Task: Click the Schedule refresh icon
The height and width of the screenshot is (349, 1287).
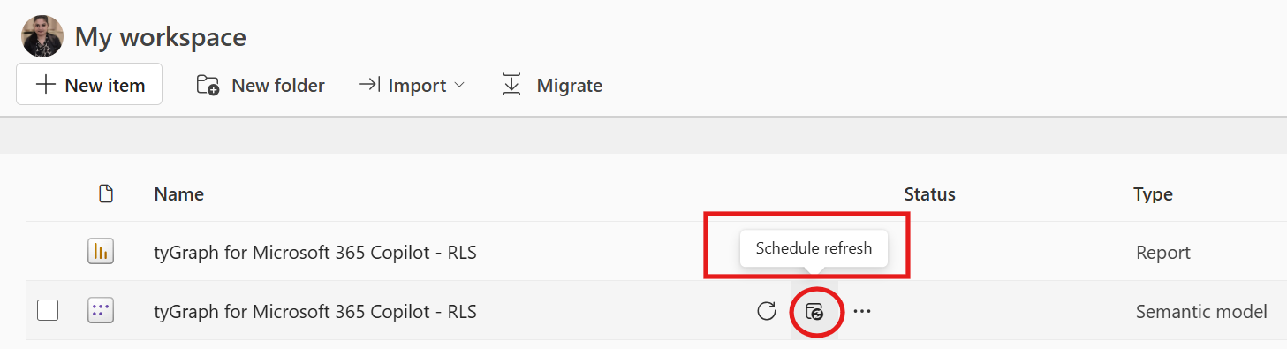Action: [x=814, y=311]
